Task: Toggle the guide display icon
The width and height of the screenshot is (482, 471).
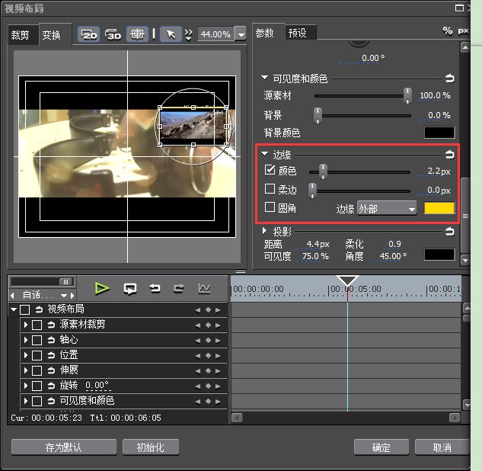Action: coord(138,34)
